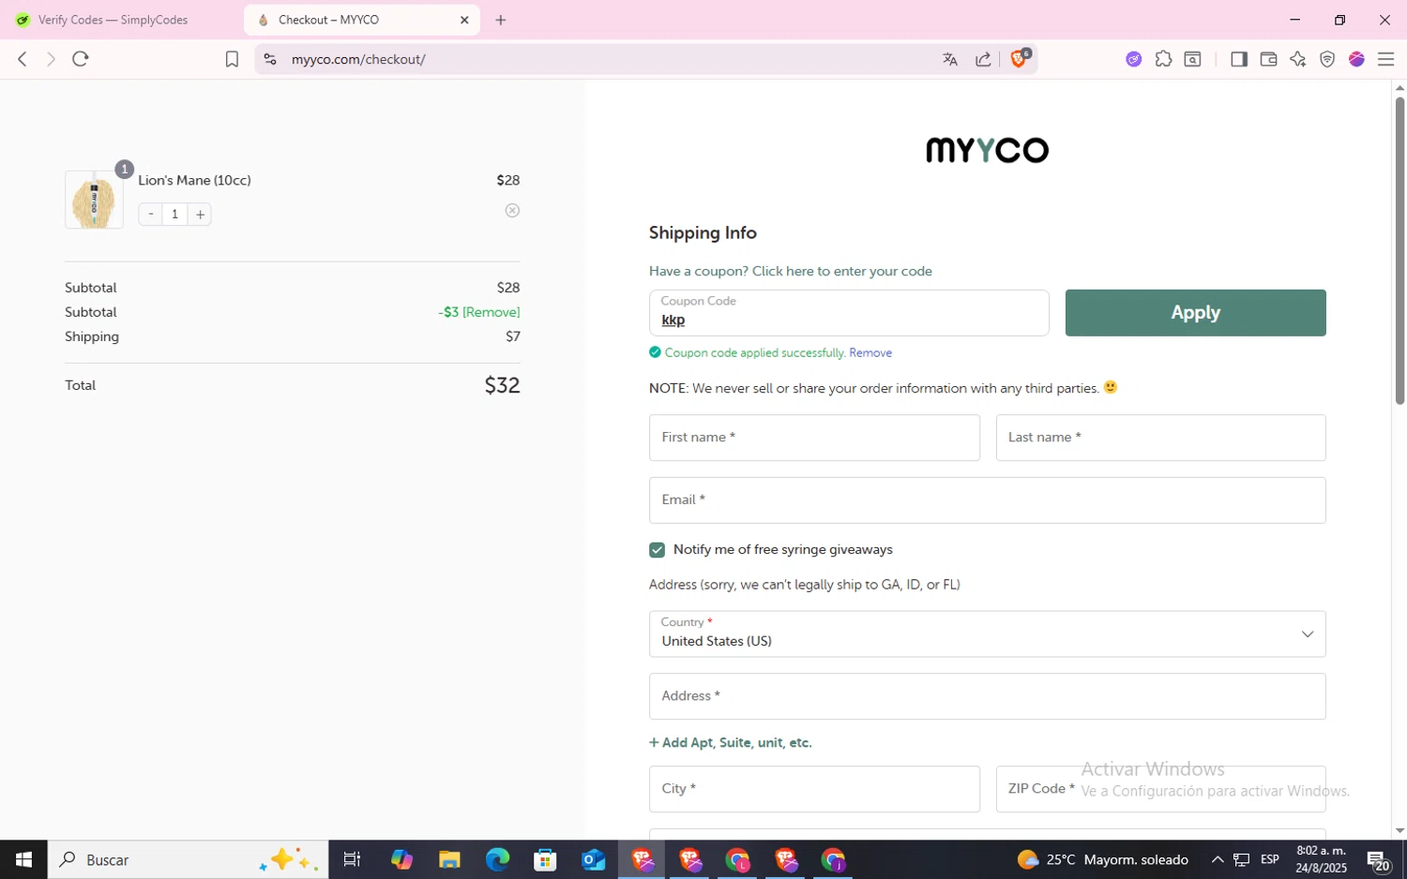Screen dimensions: 1407x879
Task: Open the Windows Start menu
Action: (23, 859)
